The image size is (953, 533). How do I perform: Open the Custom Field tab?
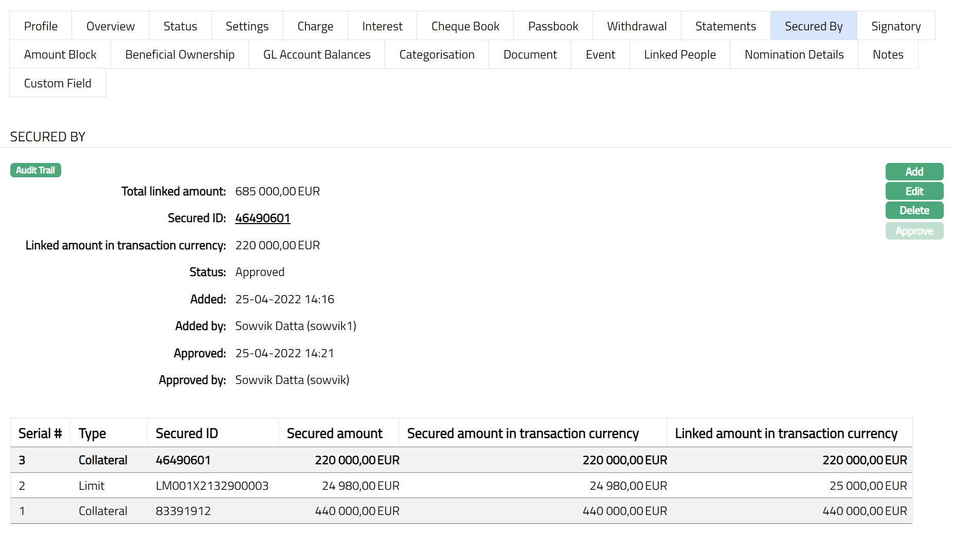[x=58, y=83]
